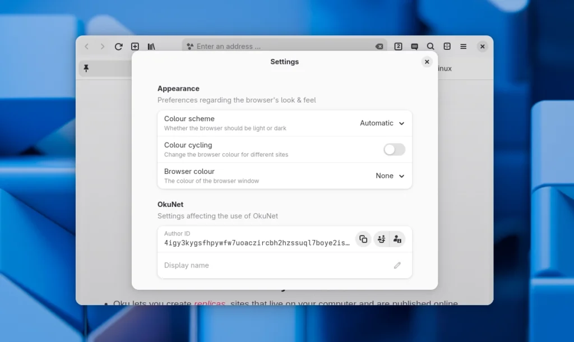Image resolution: width=574 pixels, height=342 pixels.
Task: Click the person with lock icon
Action: 397,239
